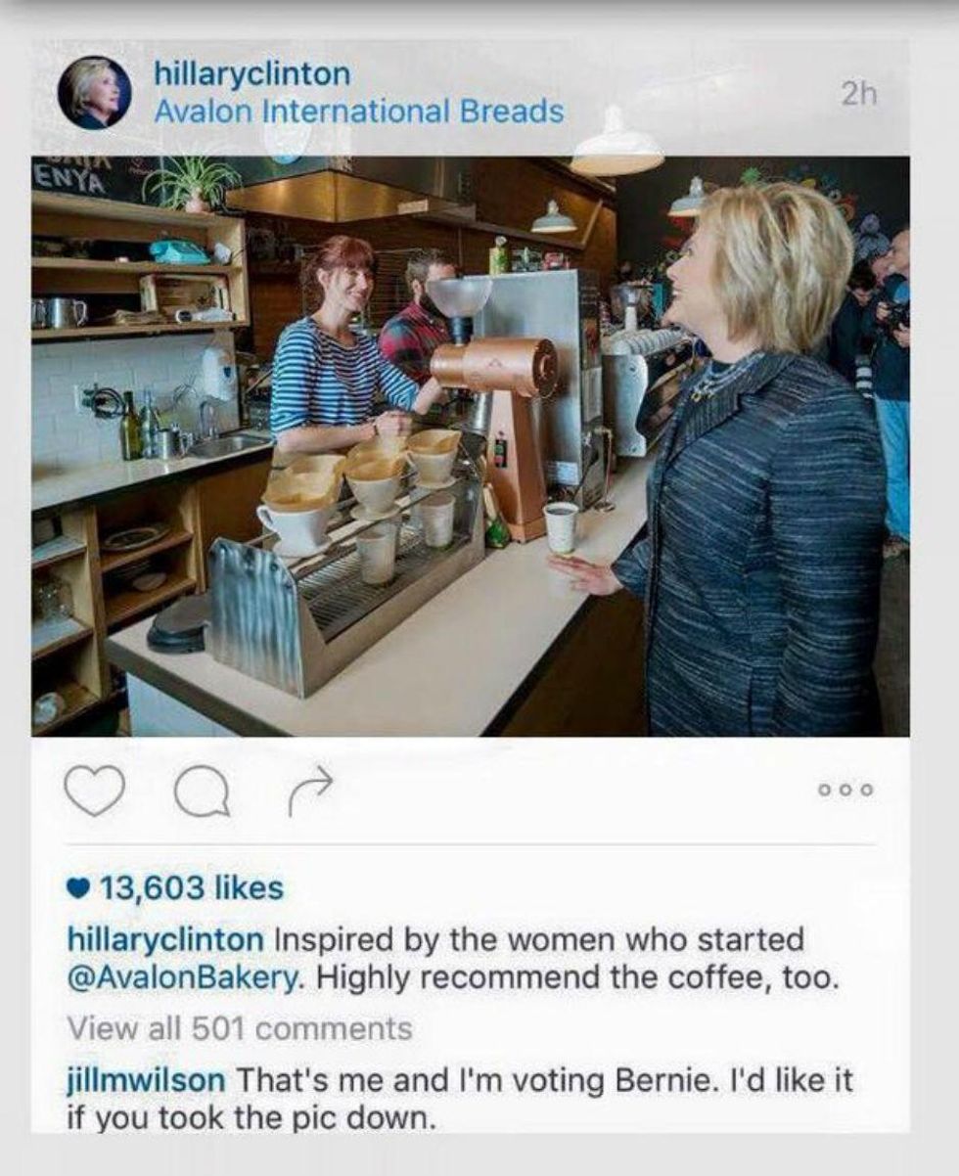The width and height of the screenshot is (959, 1176).
Task: Open the three-dot more options menu
Action: (846, 790)
